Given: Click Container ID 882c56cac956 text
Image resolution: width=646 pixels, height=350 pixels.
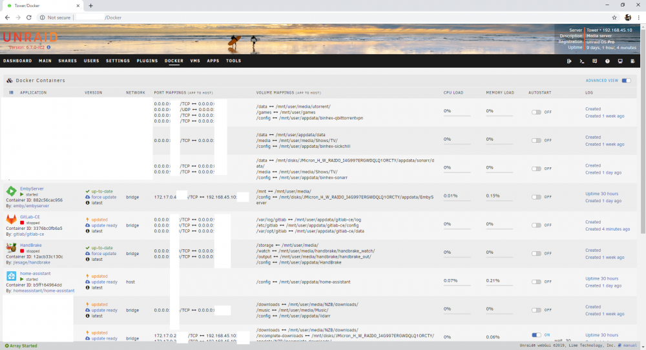Looking at the screenshot, I should pyautogui.click(x=34, y=200).
